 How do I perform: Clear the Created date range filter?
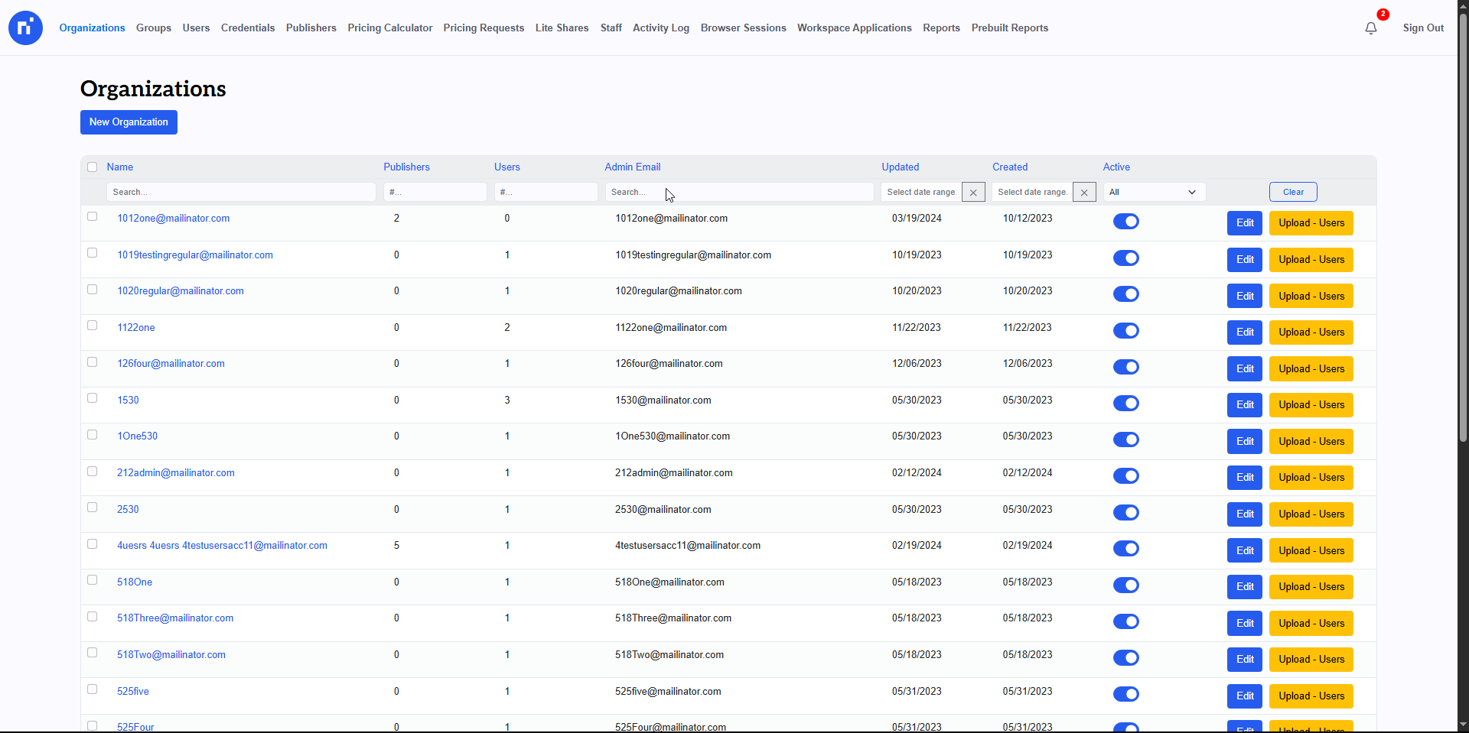1083,193
